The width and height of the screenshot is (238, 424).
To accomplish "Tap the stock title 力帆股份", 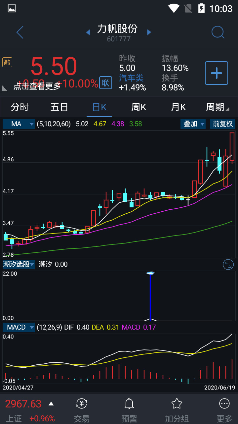I will coord(117,28).
